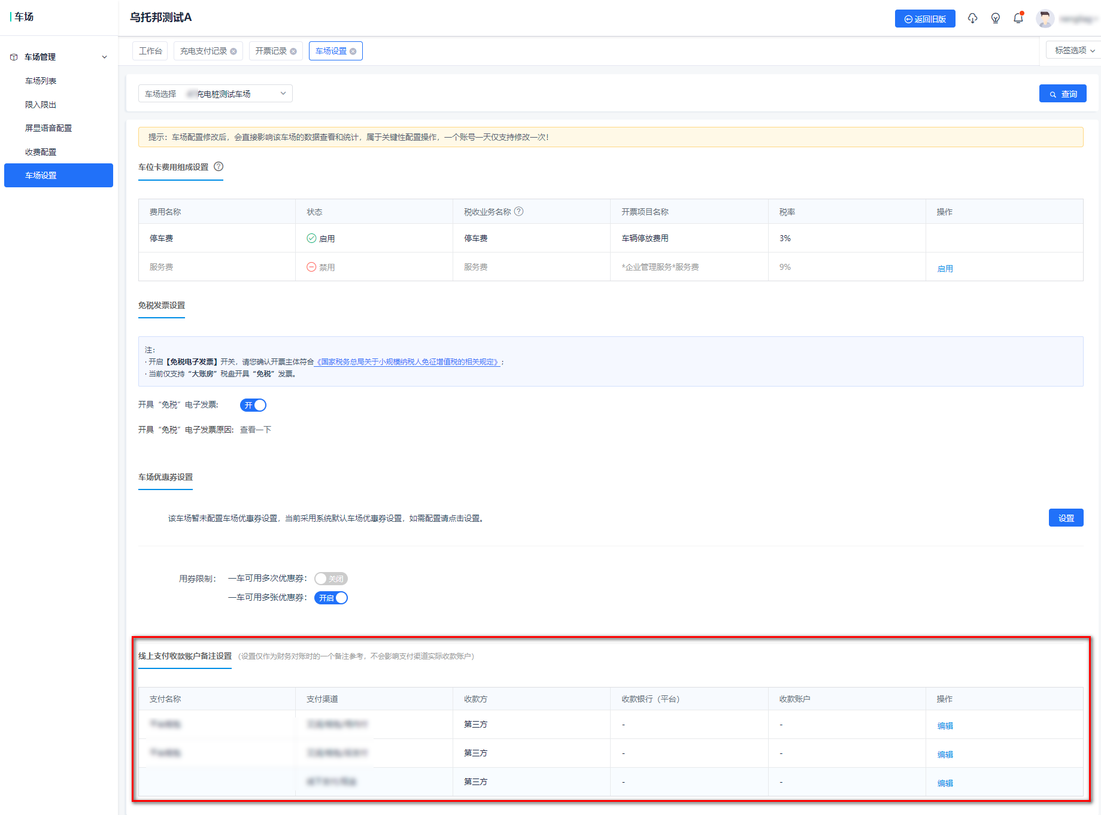
Task: Enable 一车可用多次优惠券 switch
Action: point(330,579)
